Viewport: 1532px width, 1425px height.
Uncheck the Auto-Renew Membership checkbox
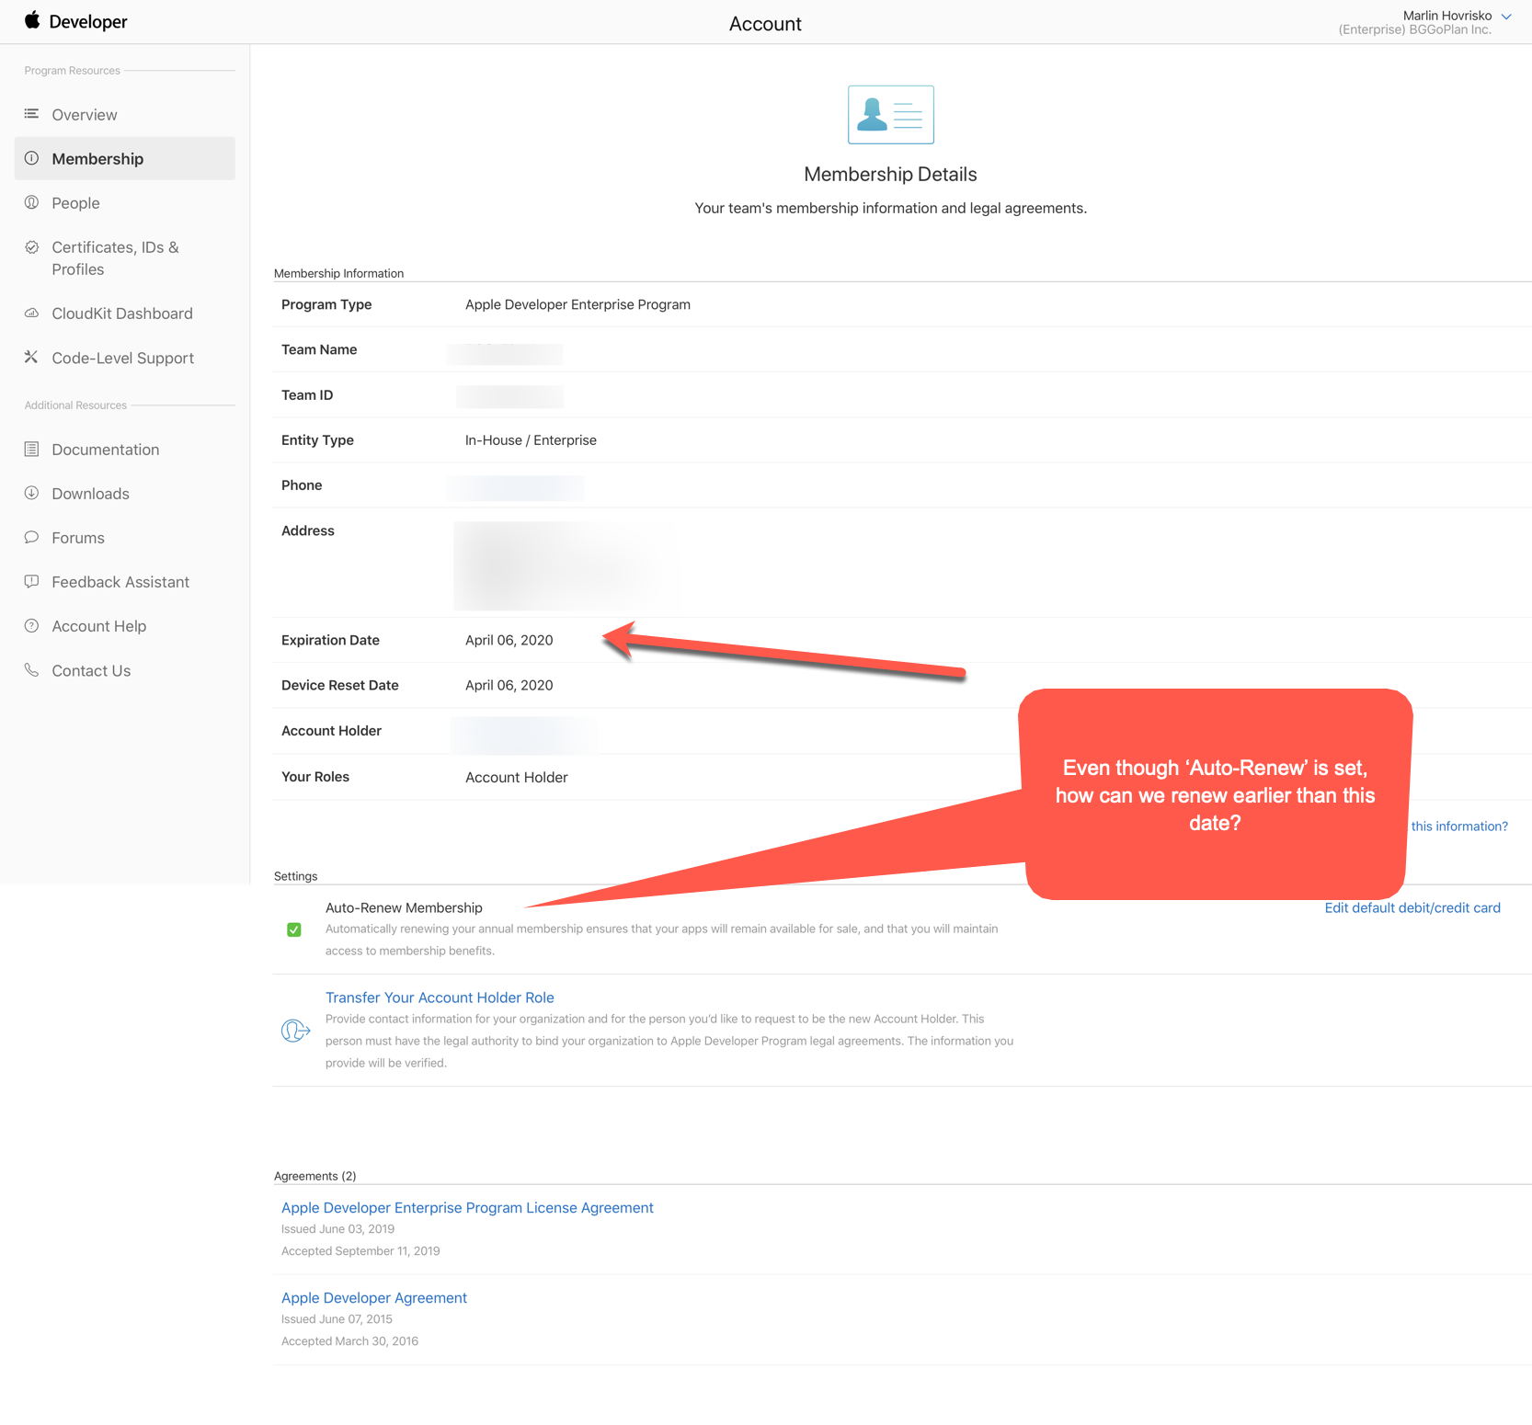294,929
